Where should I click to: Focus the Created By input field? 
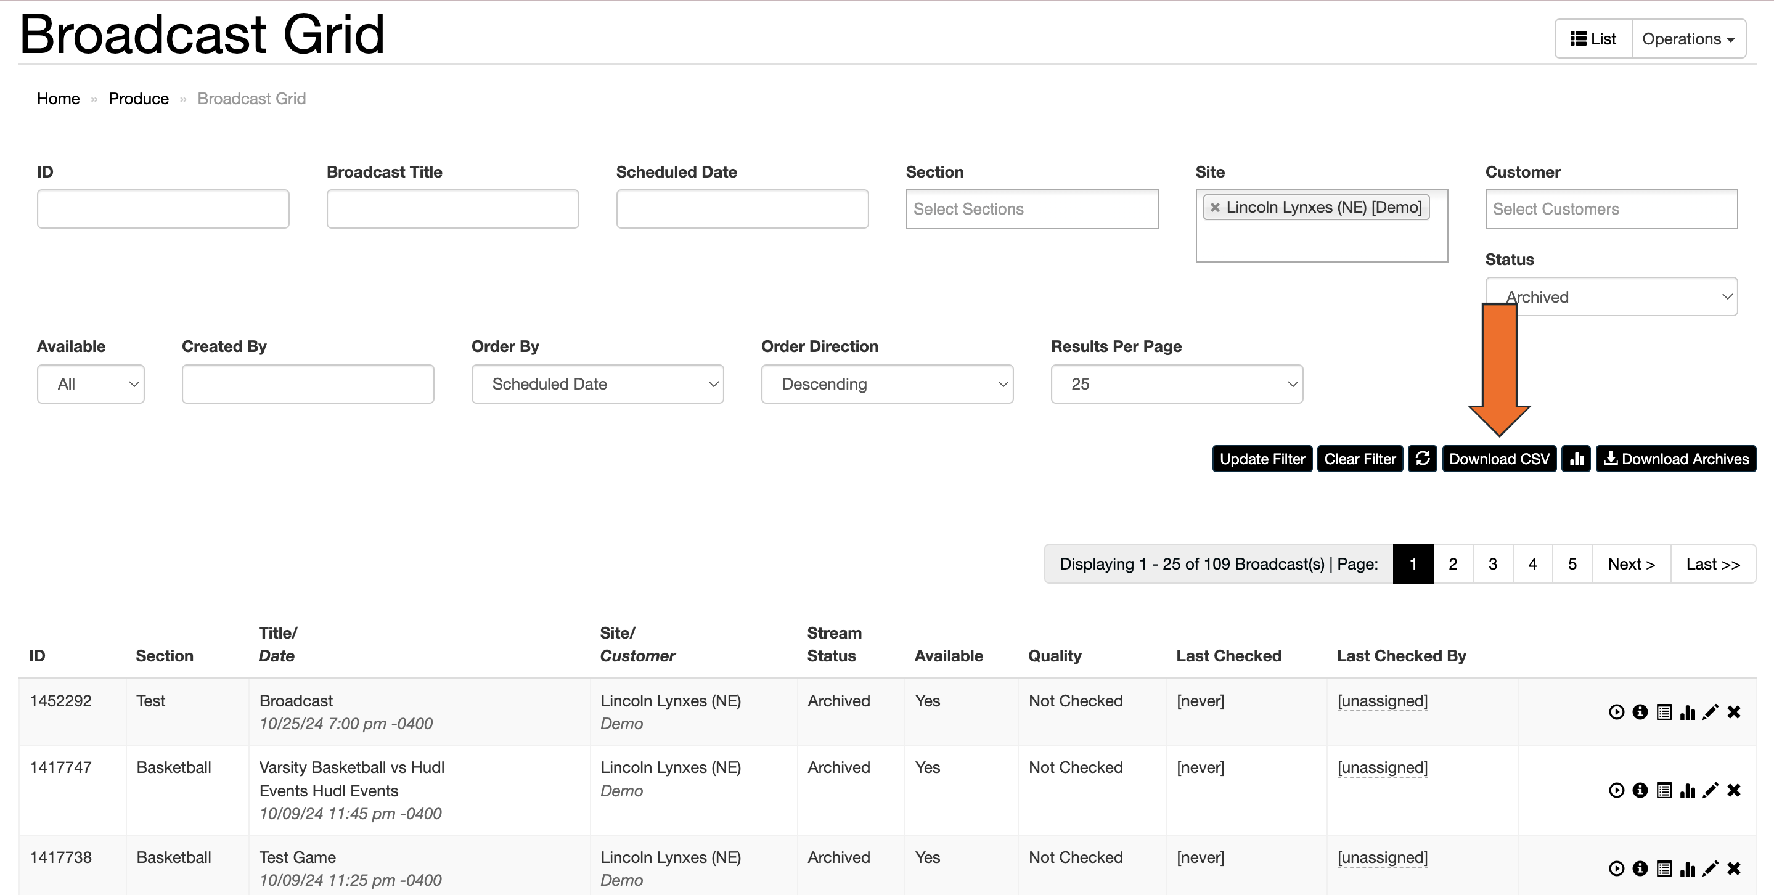click(308, 384)
